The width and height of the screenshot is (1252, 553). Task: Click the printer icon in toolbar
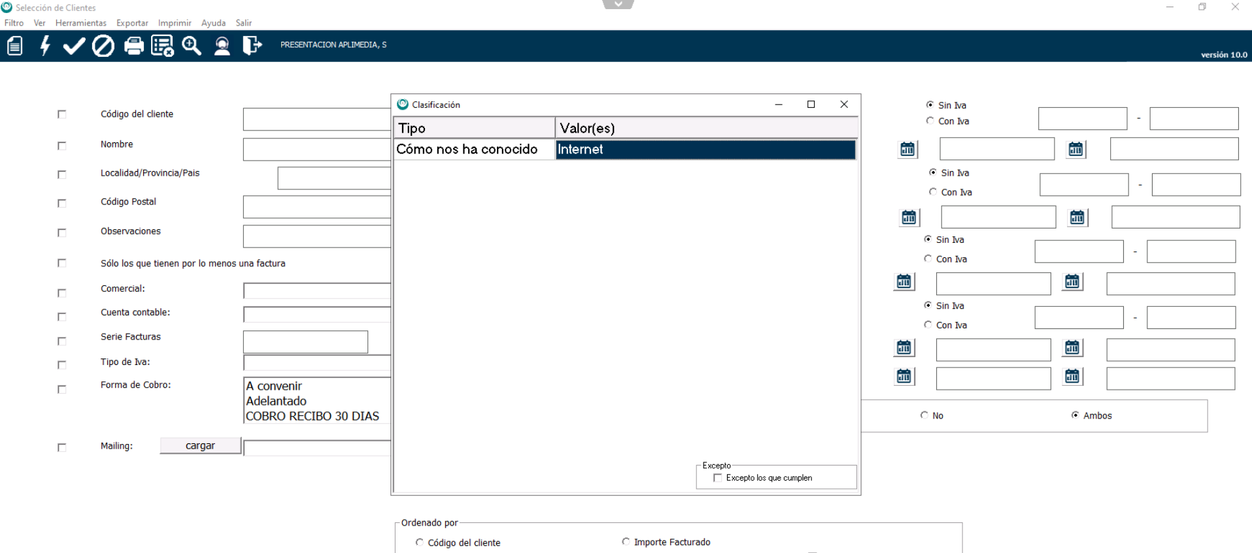(x=133, y=46)
